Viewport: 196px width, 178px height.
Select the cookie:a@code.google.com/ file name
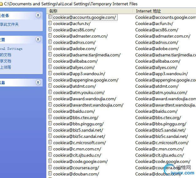80,161
